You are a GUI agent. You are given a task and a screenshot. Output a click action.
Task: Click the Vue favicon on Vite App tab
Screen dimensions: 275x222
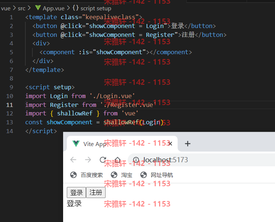coord(76,144)
